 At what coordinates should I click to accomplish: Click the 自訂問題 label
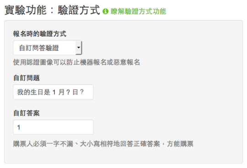coord(27,78)
